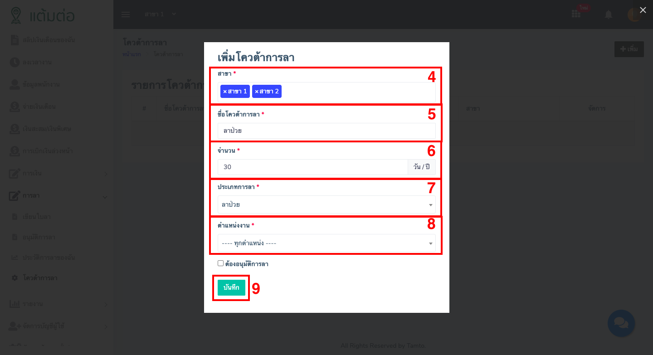This screenshot has width=653, height=355.
Task: Open the ตำแหน่งงาน dropdown
Action: click(x=326, y=243)
